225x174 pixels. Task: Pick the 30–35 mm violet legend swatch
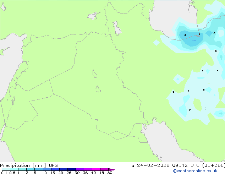click(80, 169)
